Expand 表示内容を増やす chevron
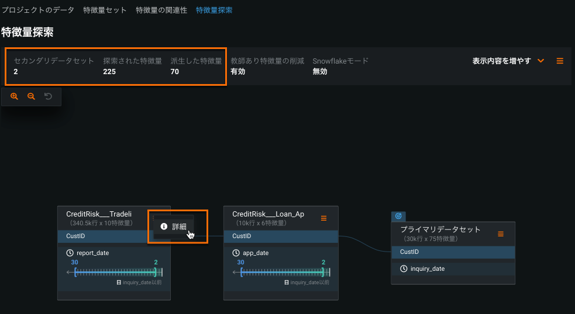 (540, 61)
